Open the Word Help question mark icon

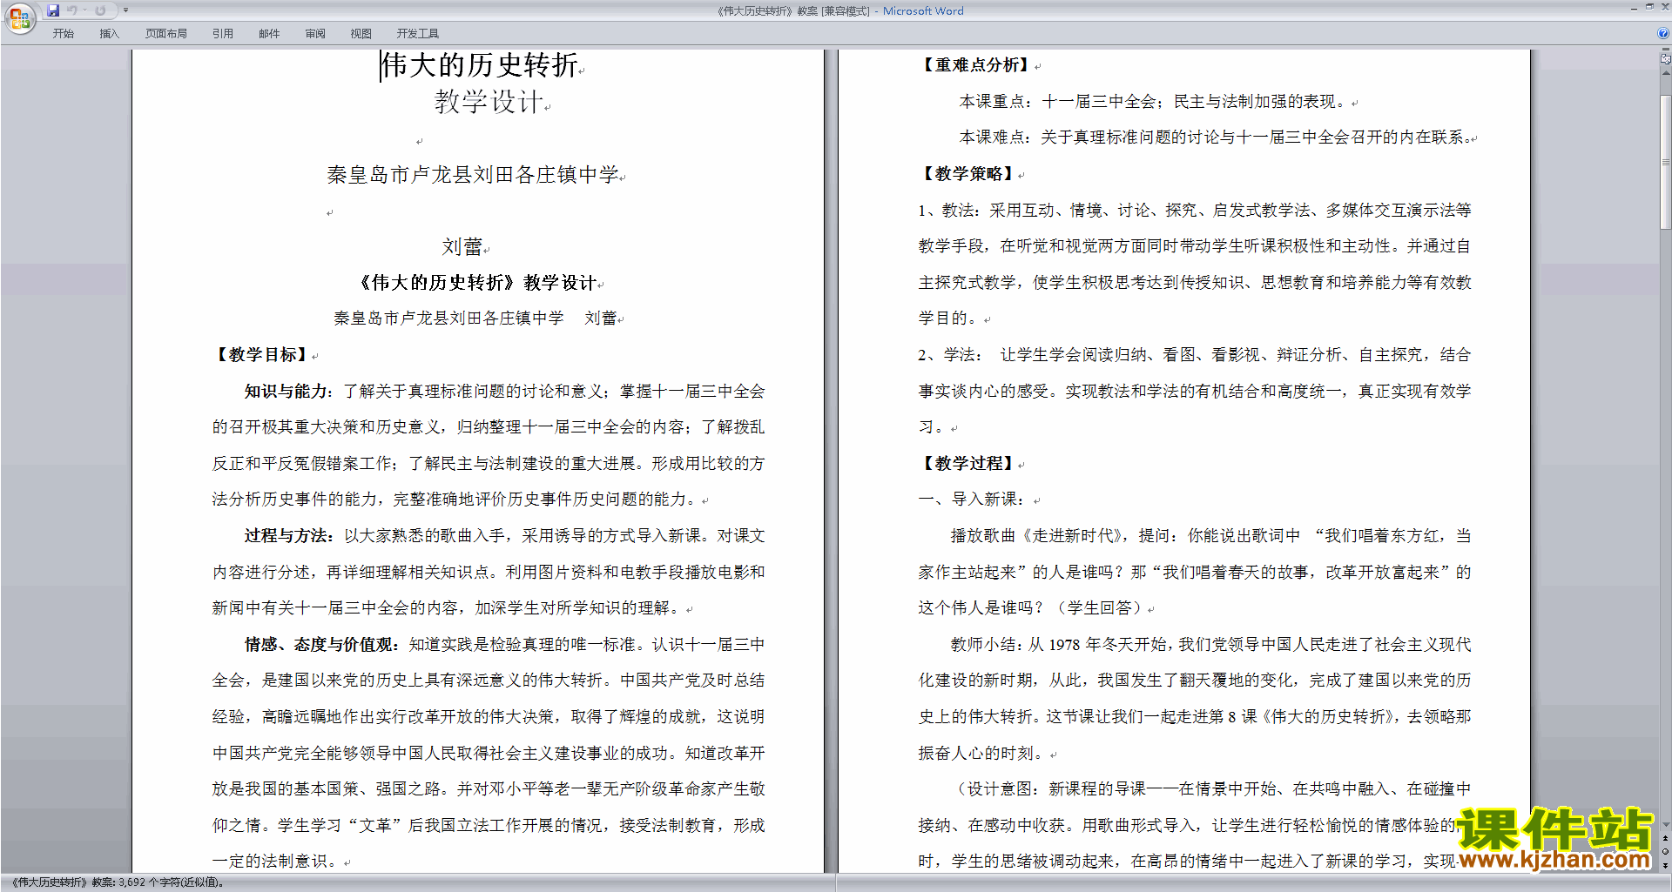pyautogui.click(x=1662, y=33)
